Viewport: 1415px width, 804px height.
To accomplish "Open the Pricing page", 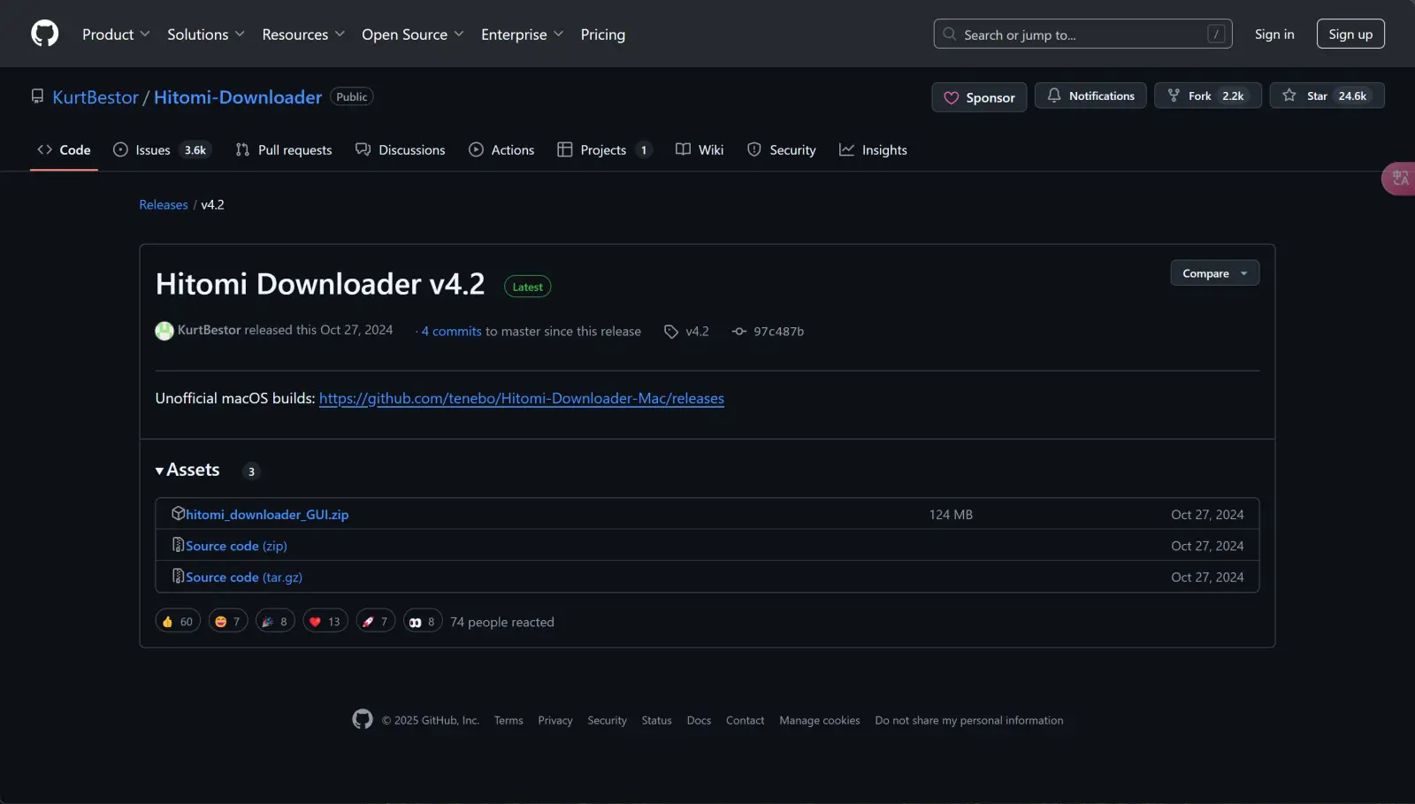I will click(603, 34).
